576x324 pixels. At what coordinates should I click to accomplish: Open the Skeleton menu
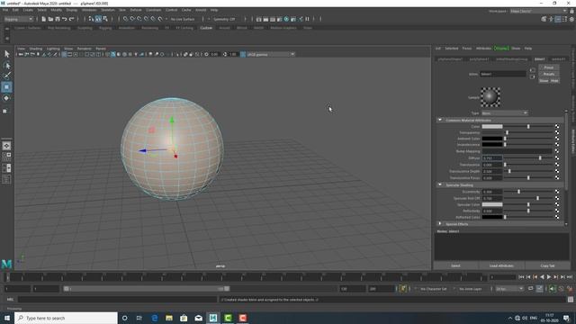[108, 10]
